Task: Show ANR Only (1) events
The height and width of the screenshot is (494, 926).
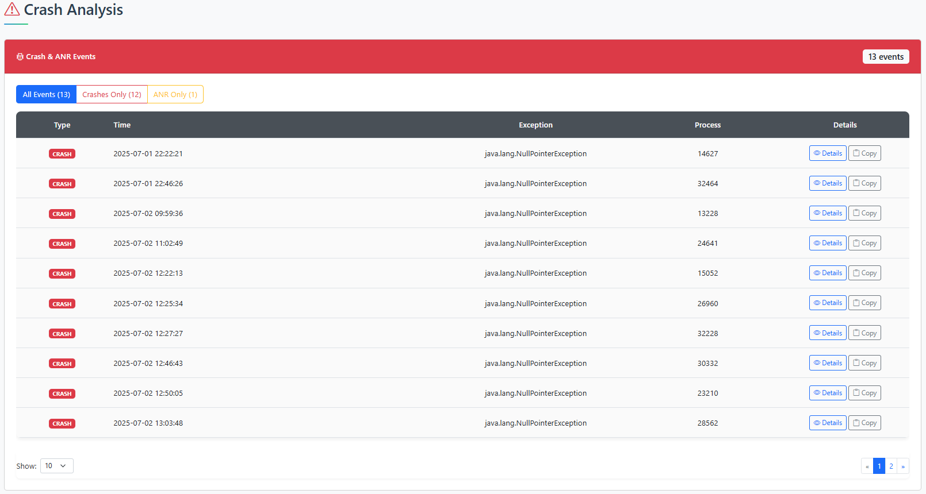Action: click(175, 94)
